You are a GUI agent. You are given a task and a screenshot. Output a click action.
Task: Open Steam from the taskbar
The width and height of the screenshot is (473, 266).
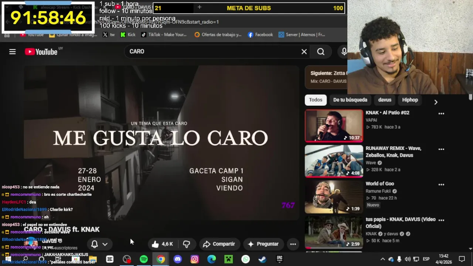pos(263,259)
